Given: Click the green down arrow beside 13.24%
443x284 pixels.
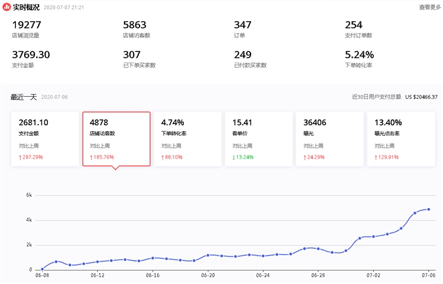Looking at the screenshot, I should [x=234, y=157].
